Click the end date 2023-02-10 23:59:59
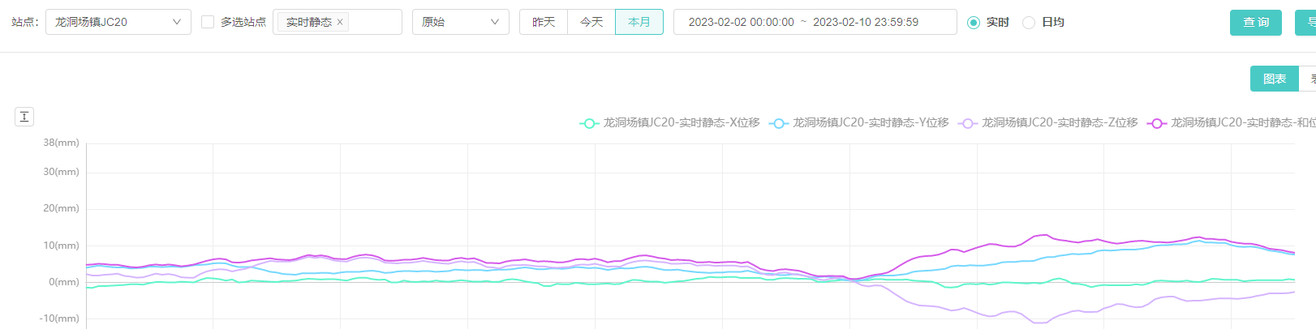The width and height of the screenshot is (1316, 329). pyautogui.click(x=866, y=22)
